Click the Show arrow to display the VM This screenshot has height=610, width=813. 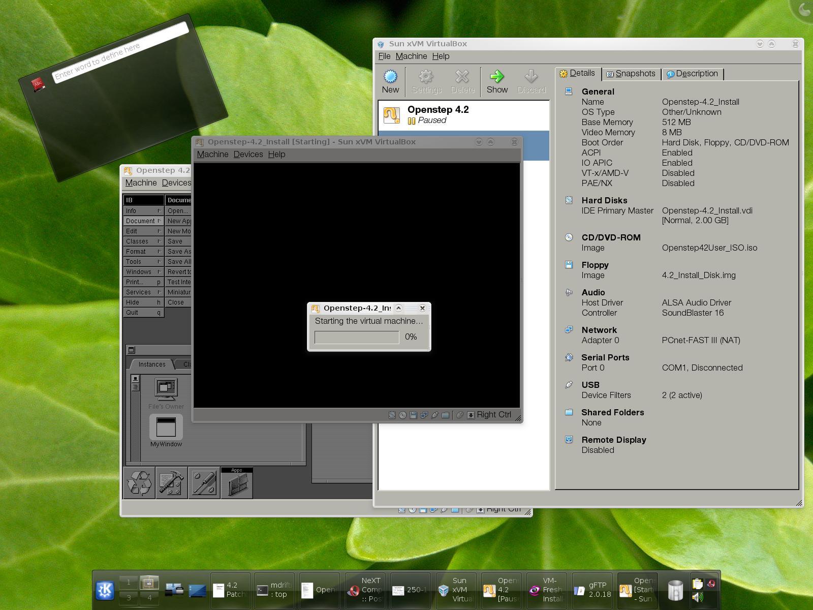pos(497,80)
